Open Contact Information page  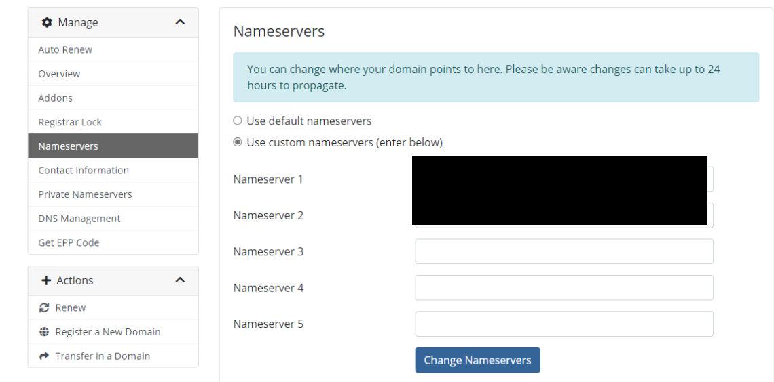click(x=84, y=170)
